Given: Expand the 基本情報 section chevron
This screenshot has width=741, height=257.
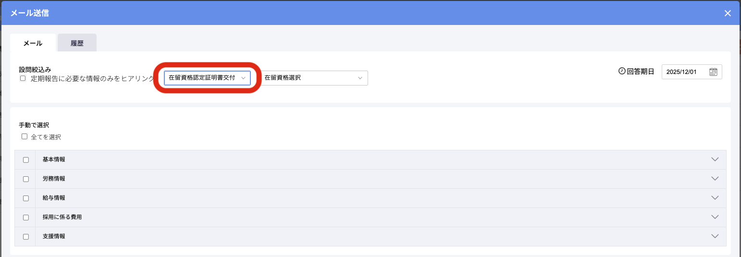Looking at the screenshot, I should coord(715,159).
